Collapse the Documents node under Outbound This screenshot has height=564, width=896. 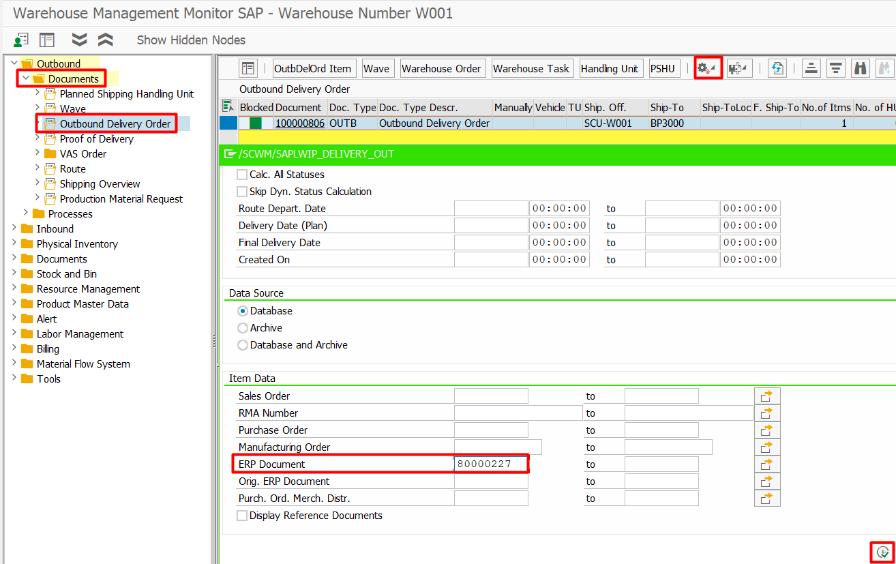[26, 78]
